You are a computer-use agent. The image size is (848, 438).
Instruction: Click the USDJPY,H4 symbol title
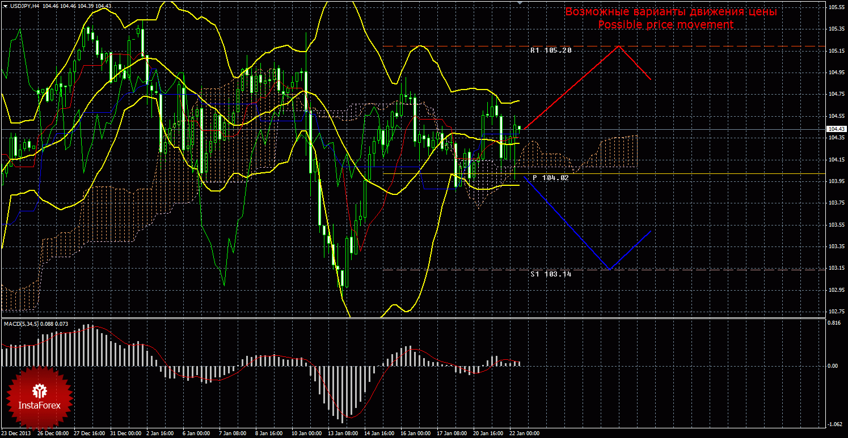[24, 6]
